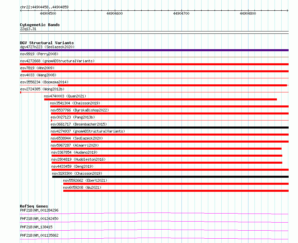
Task: Click nsv3193300 (Chaisson2019) label
Action: point(77,173)
